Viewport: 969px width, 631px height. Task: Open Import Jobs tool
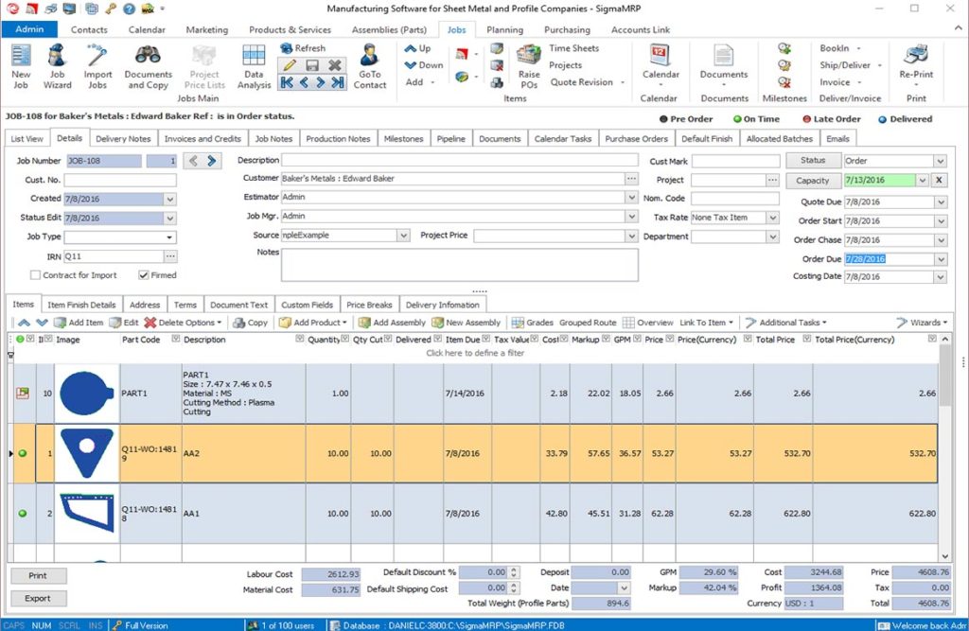97,67
